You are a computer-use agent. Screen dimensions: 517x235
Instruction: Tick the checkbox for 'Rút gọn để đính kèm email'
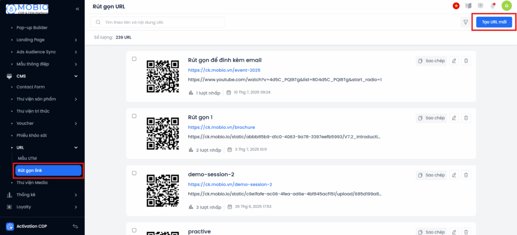coord(134,59)
